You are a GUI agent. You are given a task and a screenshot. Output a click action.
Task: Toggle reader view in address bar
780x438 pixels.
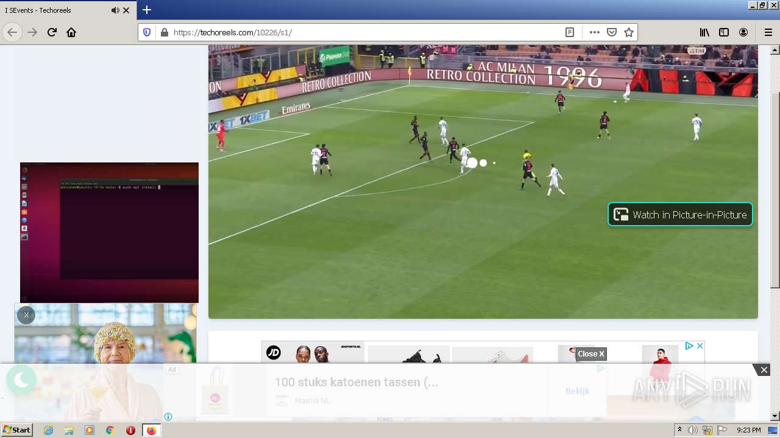click(570, 32)
